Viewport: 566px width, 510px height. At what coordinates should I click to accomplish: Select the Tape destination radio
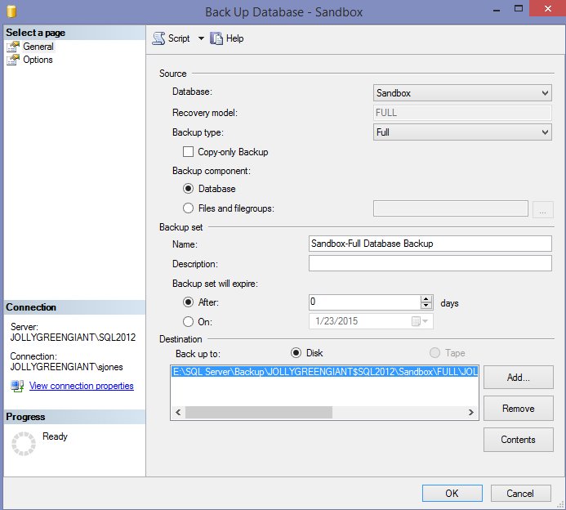pos(435,352)
